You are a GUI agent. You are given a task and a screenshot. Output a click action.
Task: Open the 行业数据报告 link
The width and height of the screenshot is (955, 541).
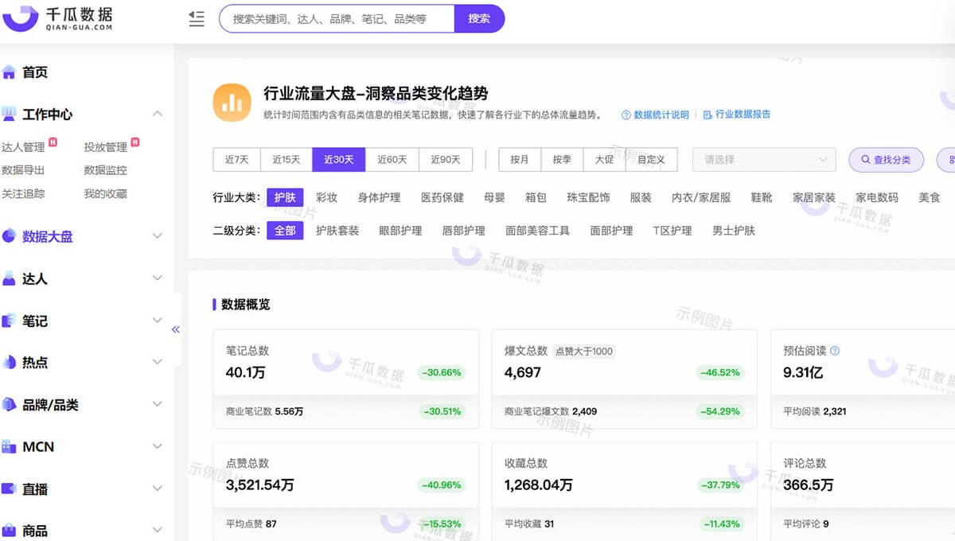coord(742,115)
